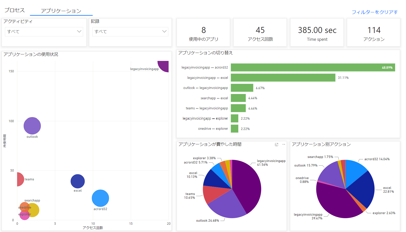Click the excel bubble in scatter chart
This screenshot has height=232, width=406.
point(78,181)
